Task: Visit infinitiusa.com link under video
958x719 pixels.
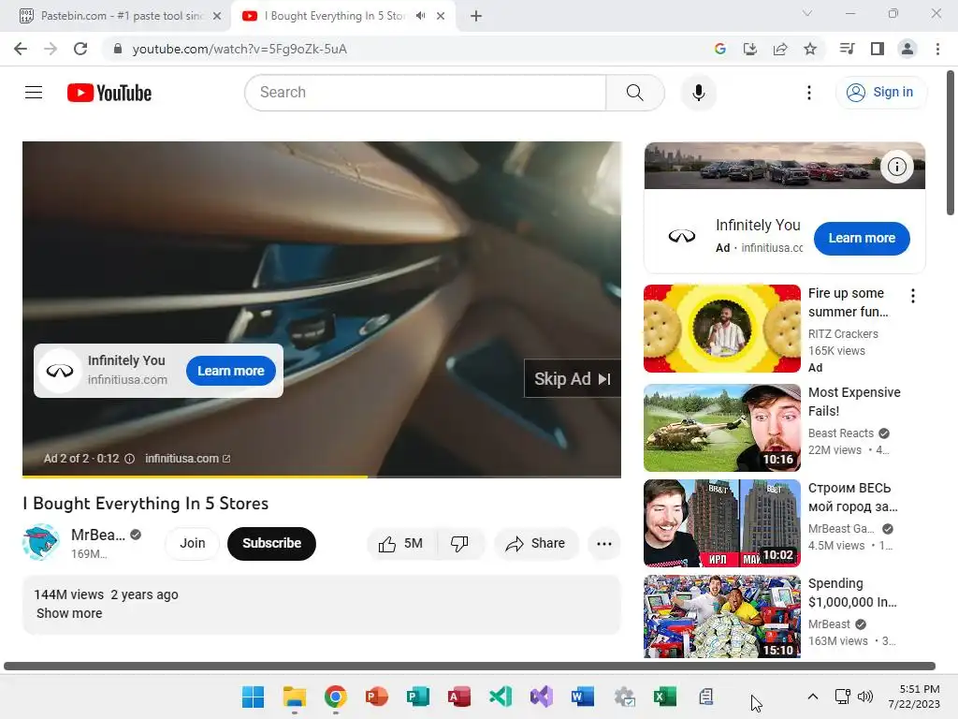Action: point(187,459)
